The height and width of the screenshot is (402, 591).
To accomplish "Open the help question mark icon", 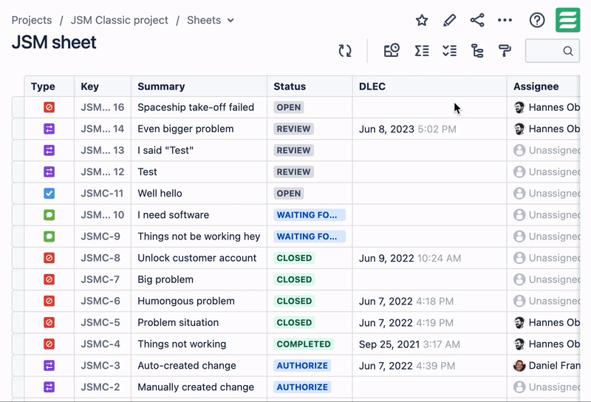I will point(537,21).
